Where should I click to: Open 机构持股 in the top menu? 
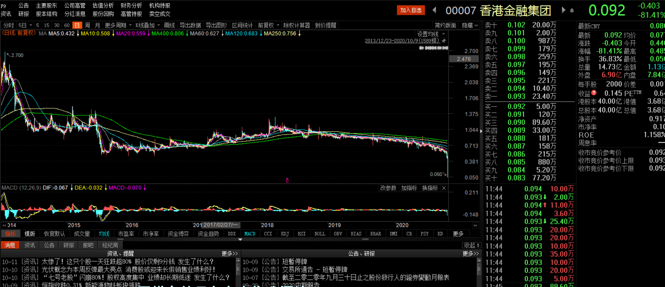tap(160, 5)
